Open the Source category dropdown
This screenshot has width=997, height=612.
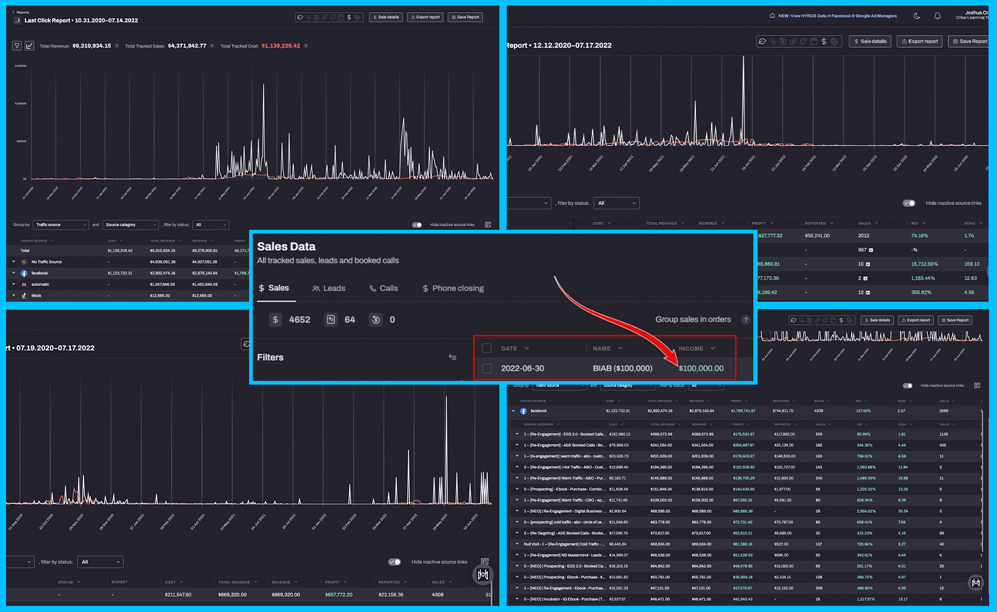click(130, 225)
